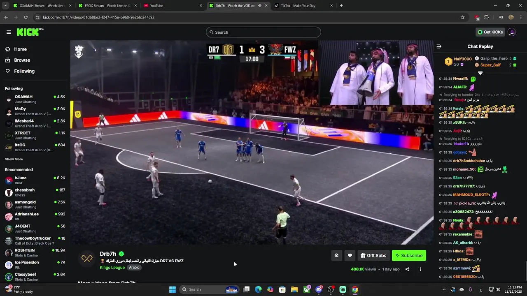Click the Get KICKs button
527x296 pixels.
coord(490,32)
